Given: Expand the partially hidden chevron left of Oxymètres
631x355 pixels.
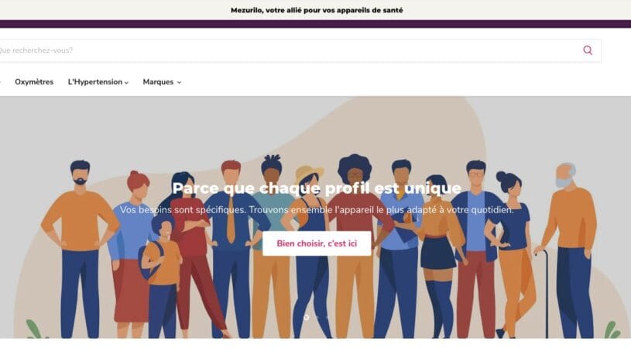Looking at the screenshot, I should pos(1,83).
